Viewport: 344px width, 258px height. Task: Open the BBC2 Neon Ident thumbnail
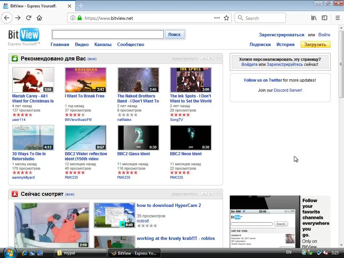tap(191, 138)
